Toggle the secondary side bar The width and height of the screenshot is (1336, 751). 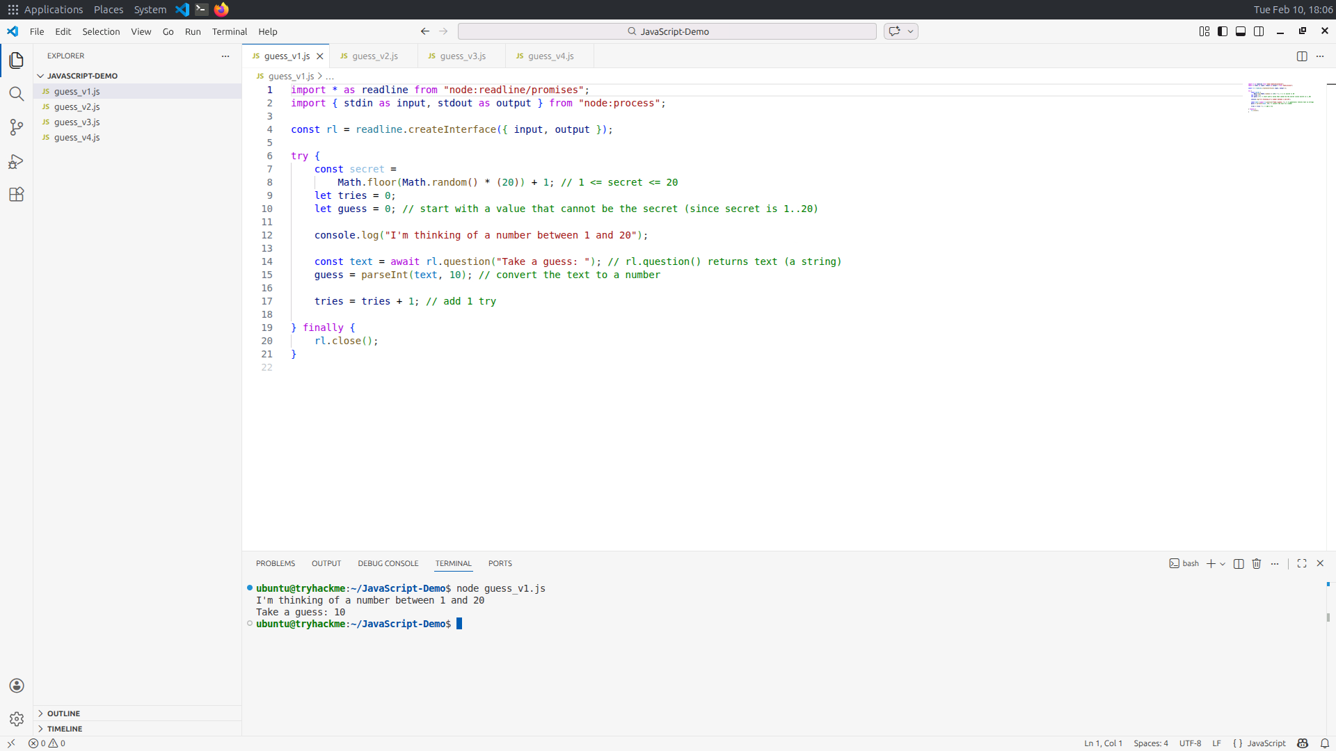[x=1259, y=31]
